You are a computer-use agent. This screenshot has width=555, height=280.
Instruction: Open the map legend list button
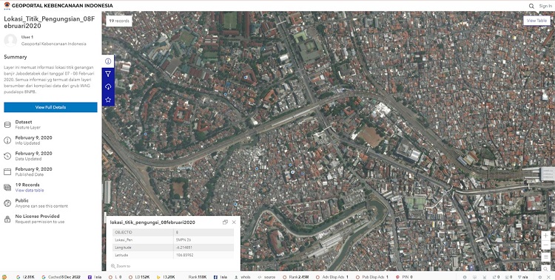545,257
